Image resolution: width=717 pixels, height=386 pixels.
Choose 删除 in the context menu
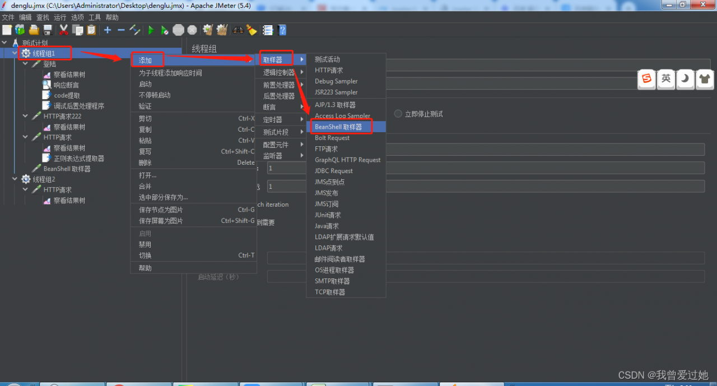(x=193, y=162)
